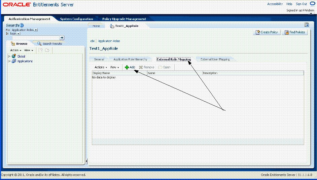Sort by the Description column header
Viewport: 317px width, 180px height.
253,73
